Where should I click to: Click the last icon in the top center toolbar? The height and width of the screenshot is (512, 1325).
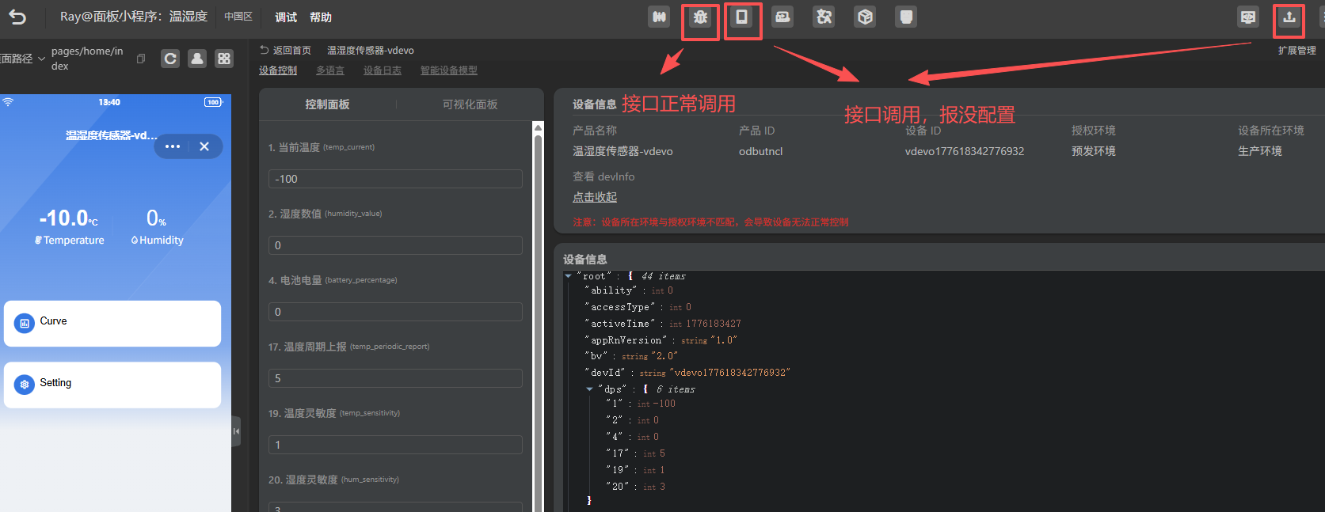pos(906,17)
